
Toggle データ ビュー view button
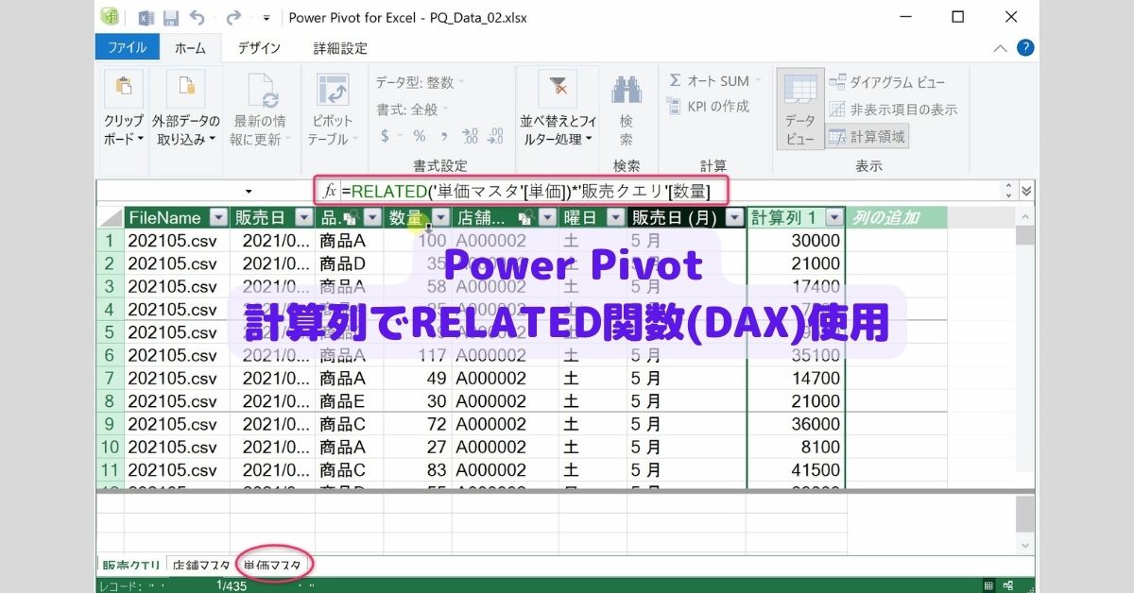click(x=799, y=109)
